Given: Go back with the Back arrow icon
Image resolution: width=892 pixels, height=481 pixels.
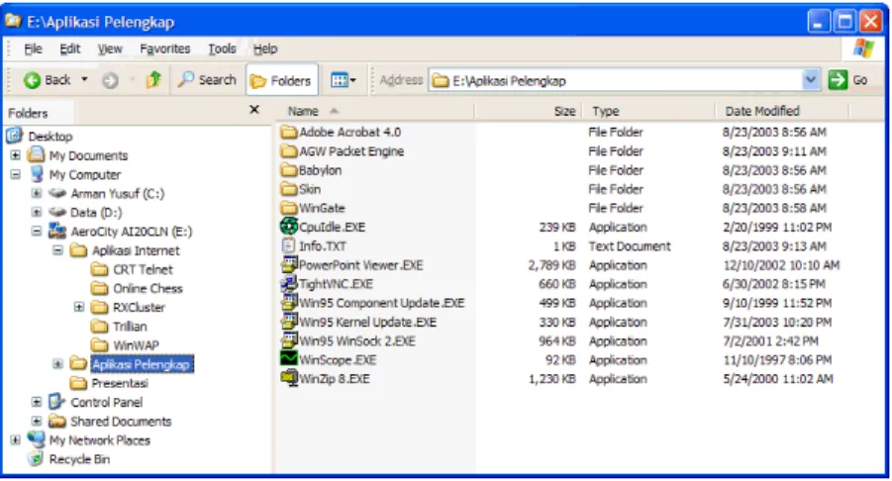Looking at the screenshot, I should point(32,80).
